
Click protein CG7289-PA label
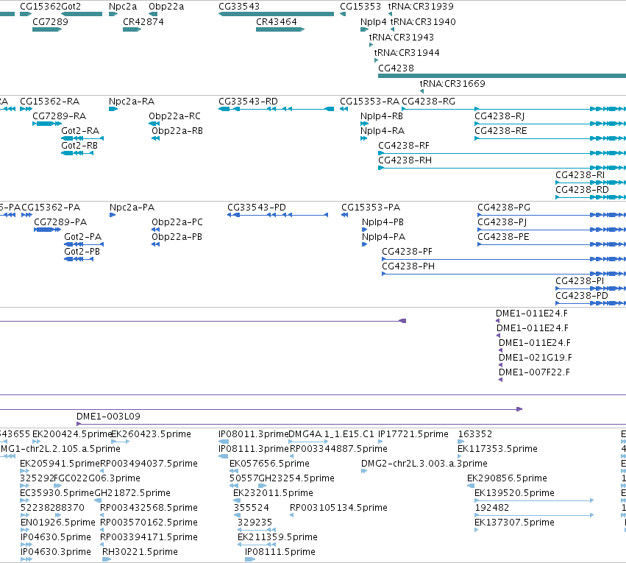(x=60, y=222)
